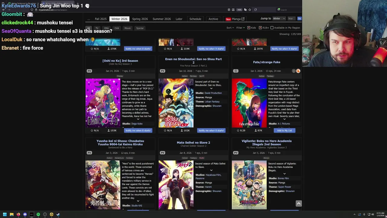This screenshot has height=218, width=387.
Task: Click the PV badge on Vigilante card
Action: coord(236,153)
